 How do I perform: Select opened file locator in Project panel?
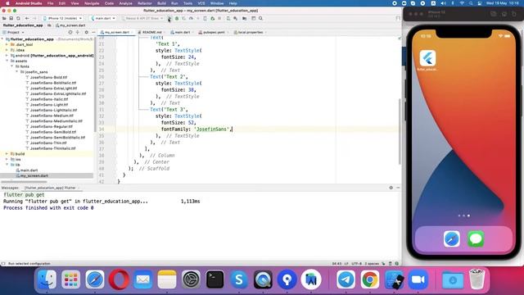(70, 32)
